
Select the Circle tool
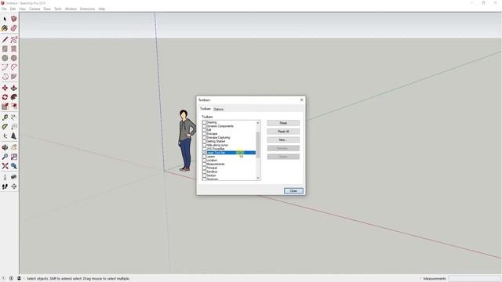tap(5, 58)
